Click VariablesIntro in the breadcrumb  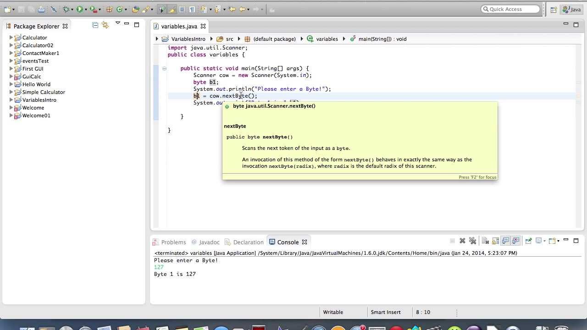point(188,39)
